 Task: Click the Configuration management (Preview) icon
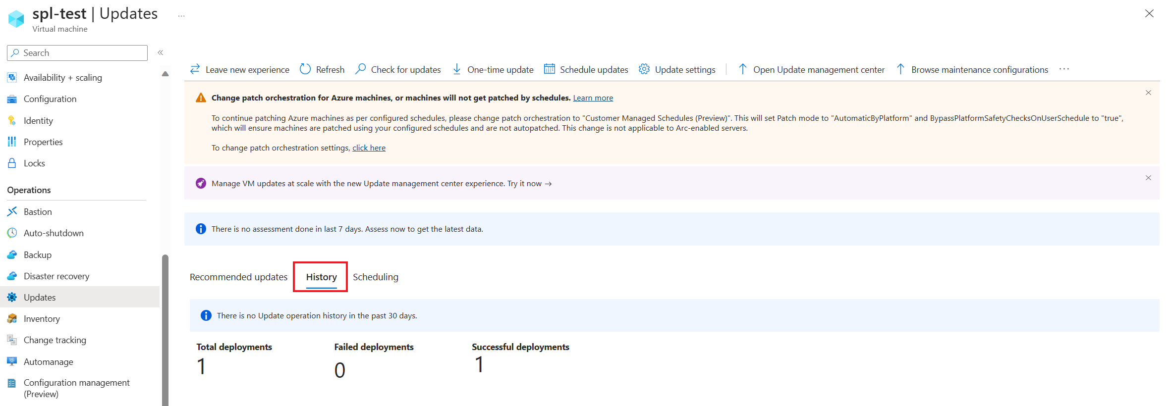click(x=12, y=383)
